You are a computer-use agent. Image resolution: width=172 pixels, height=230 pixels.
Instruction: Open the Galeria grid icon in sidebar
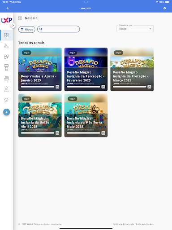[x=6, y=35]
